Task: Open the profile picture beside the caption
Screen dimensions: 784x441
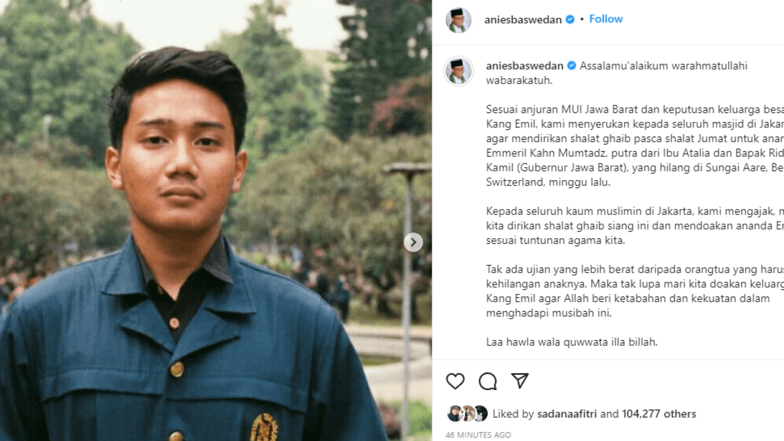Action: 458,71
